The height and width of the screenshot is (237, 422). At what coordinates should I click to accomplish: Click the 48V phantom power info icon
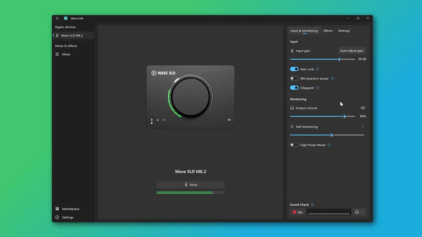333,78
